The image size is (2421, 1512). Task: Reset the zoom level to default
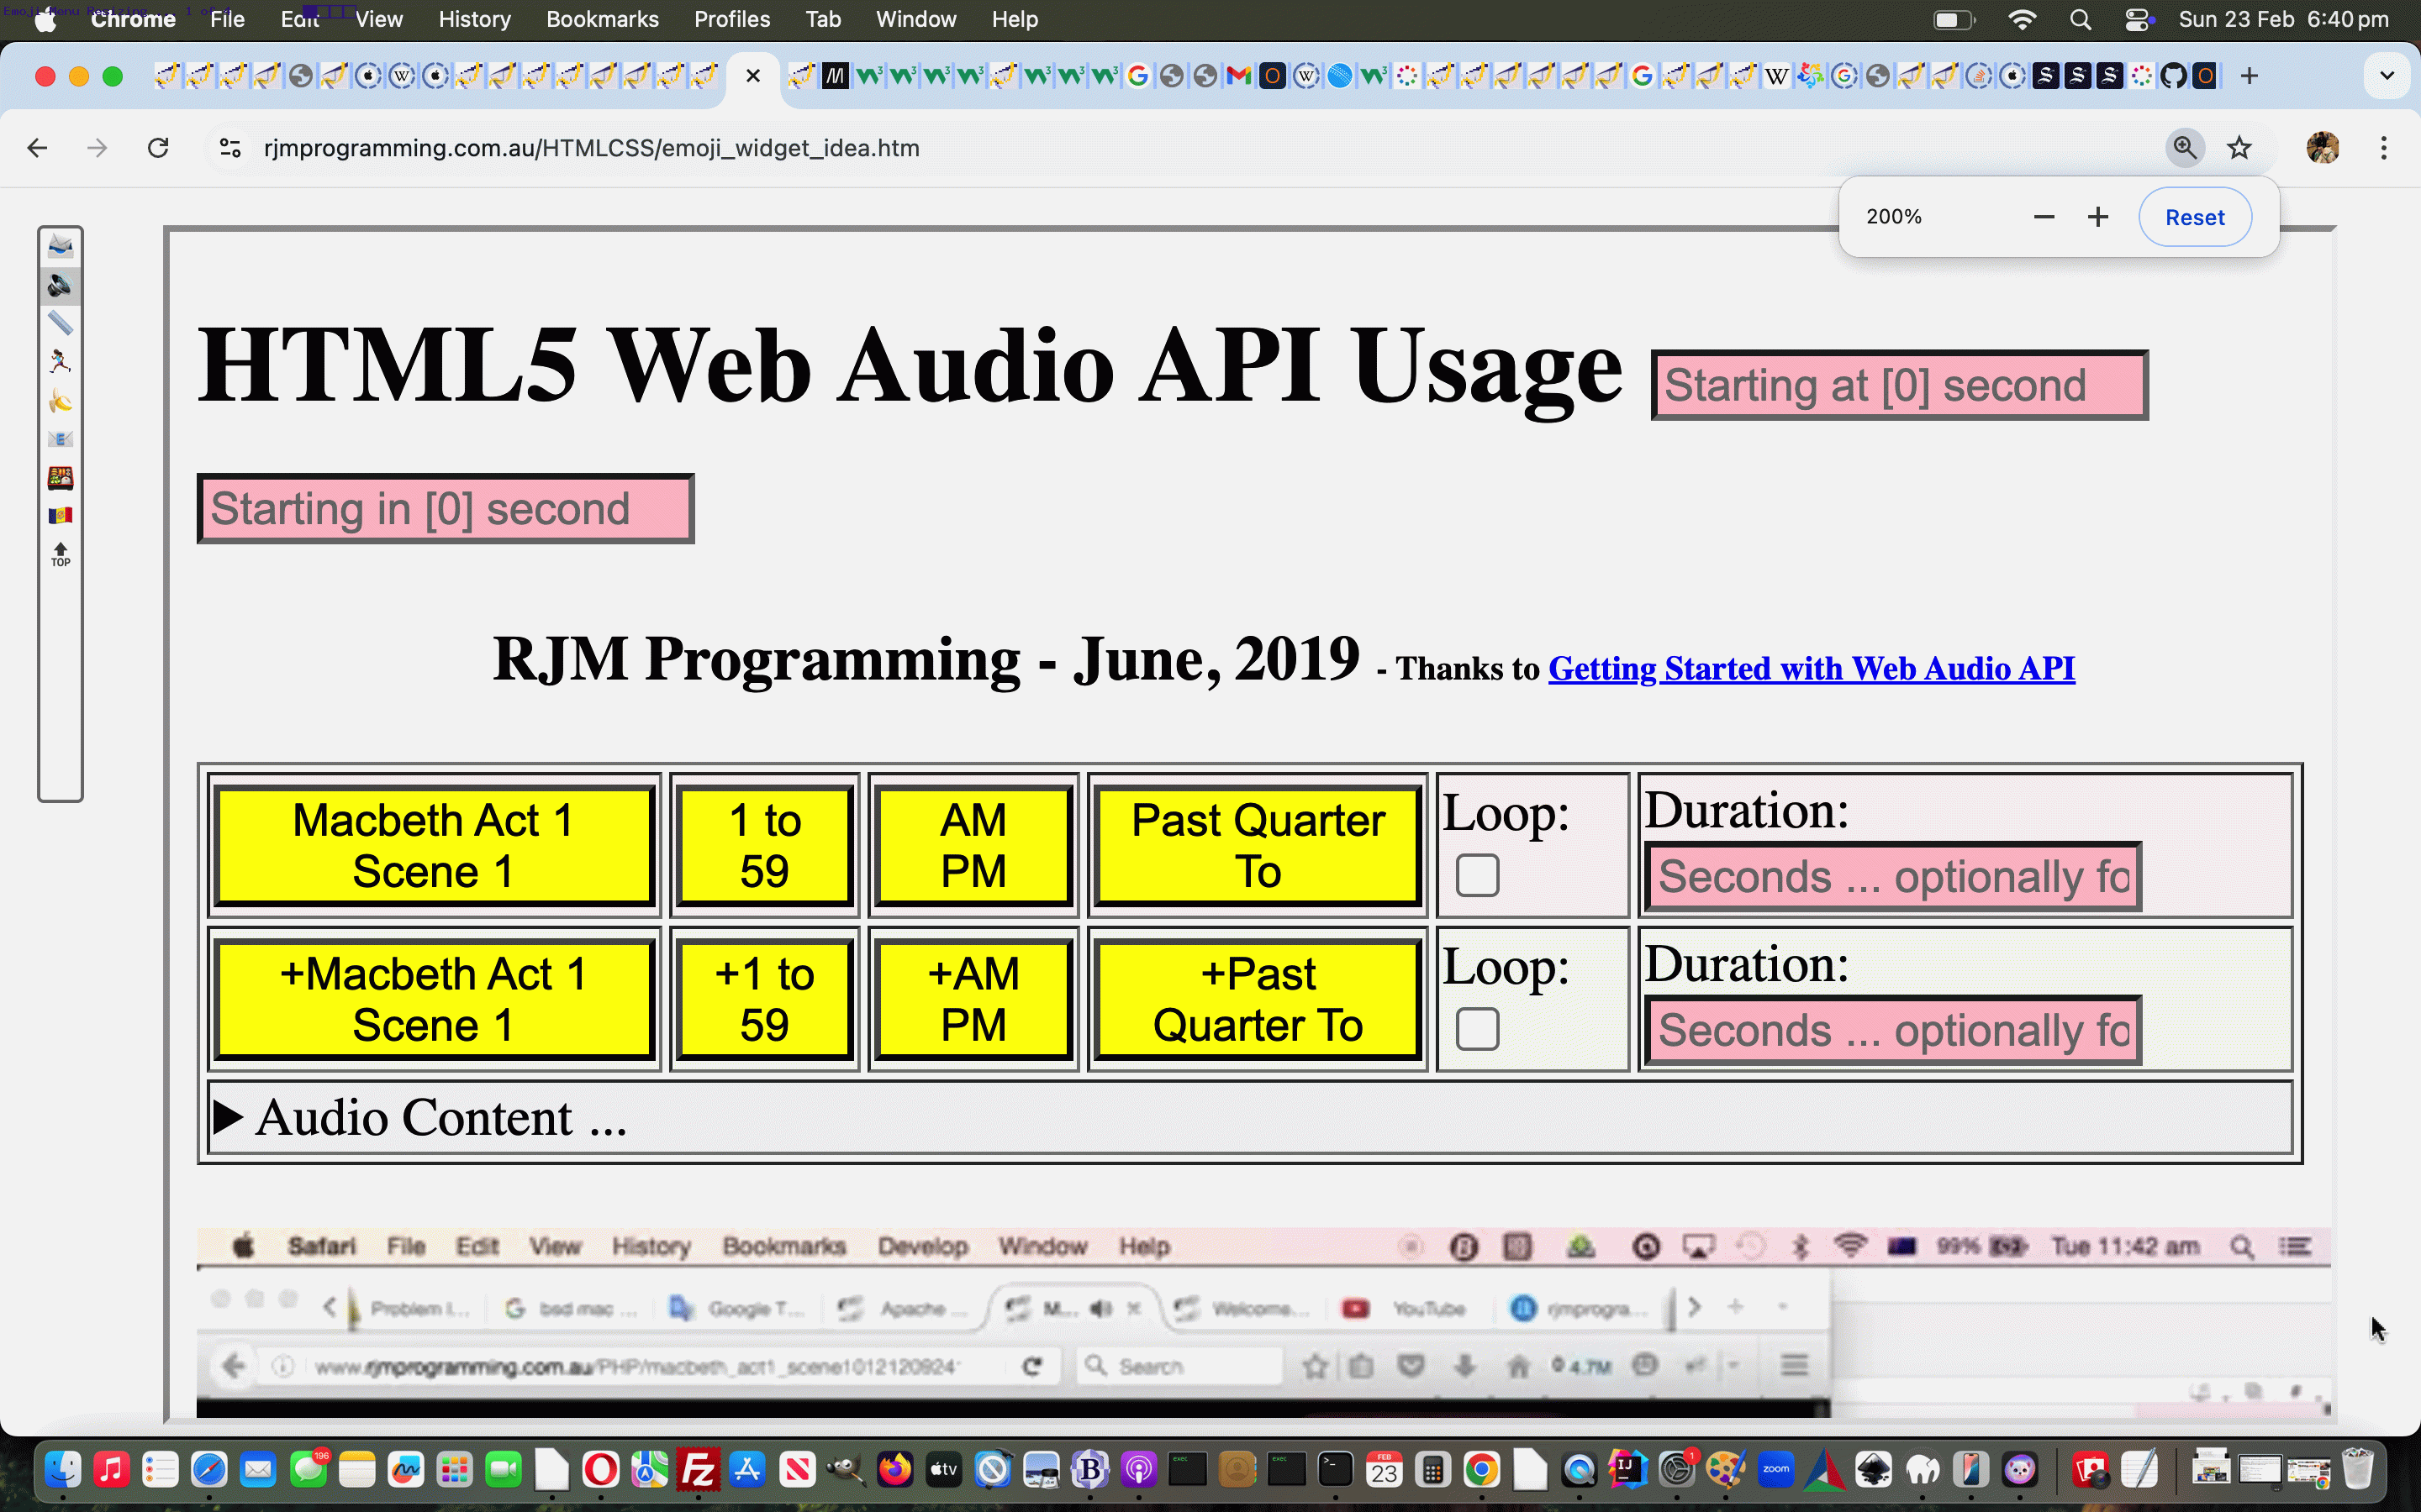coord(2192,216)
